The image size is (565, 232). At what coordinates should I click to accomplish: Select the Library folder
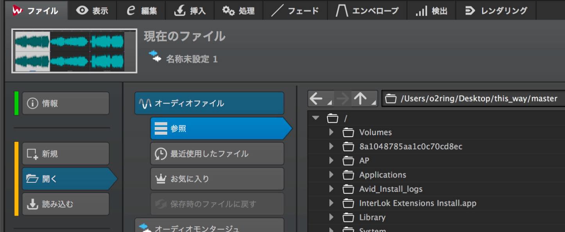click(x=436, y=217)
